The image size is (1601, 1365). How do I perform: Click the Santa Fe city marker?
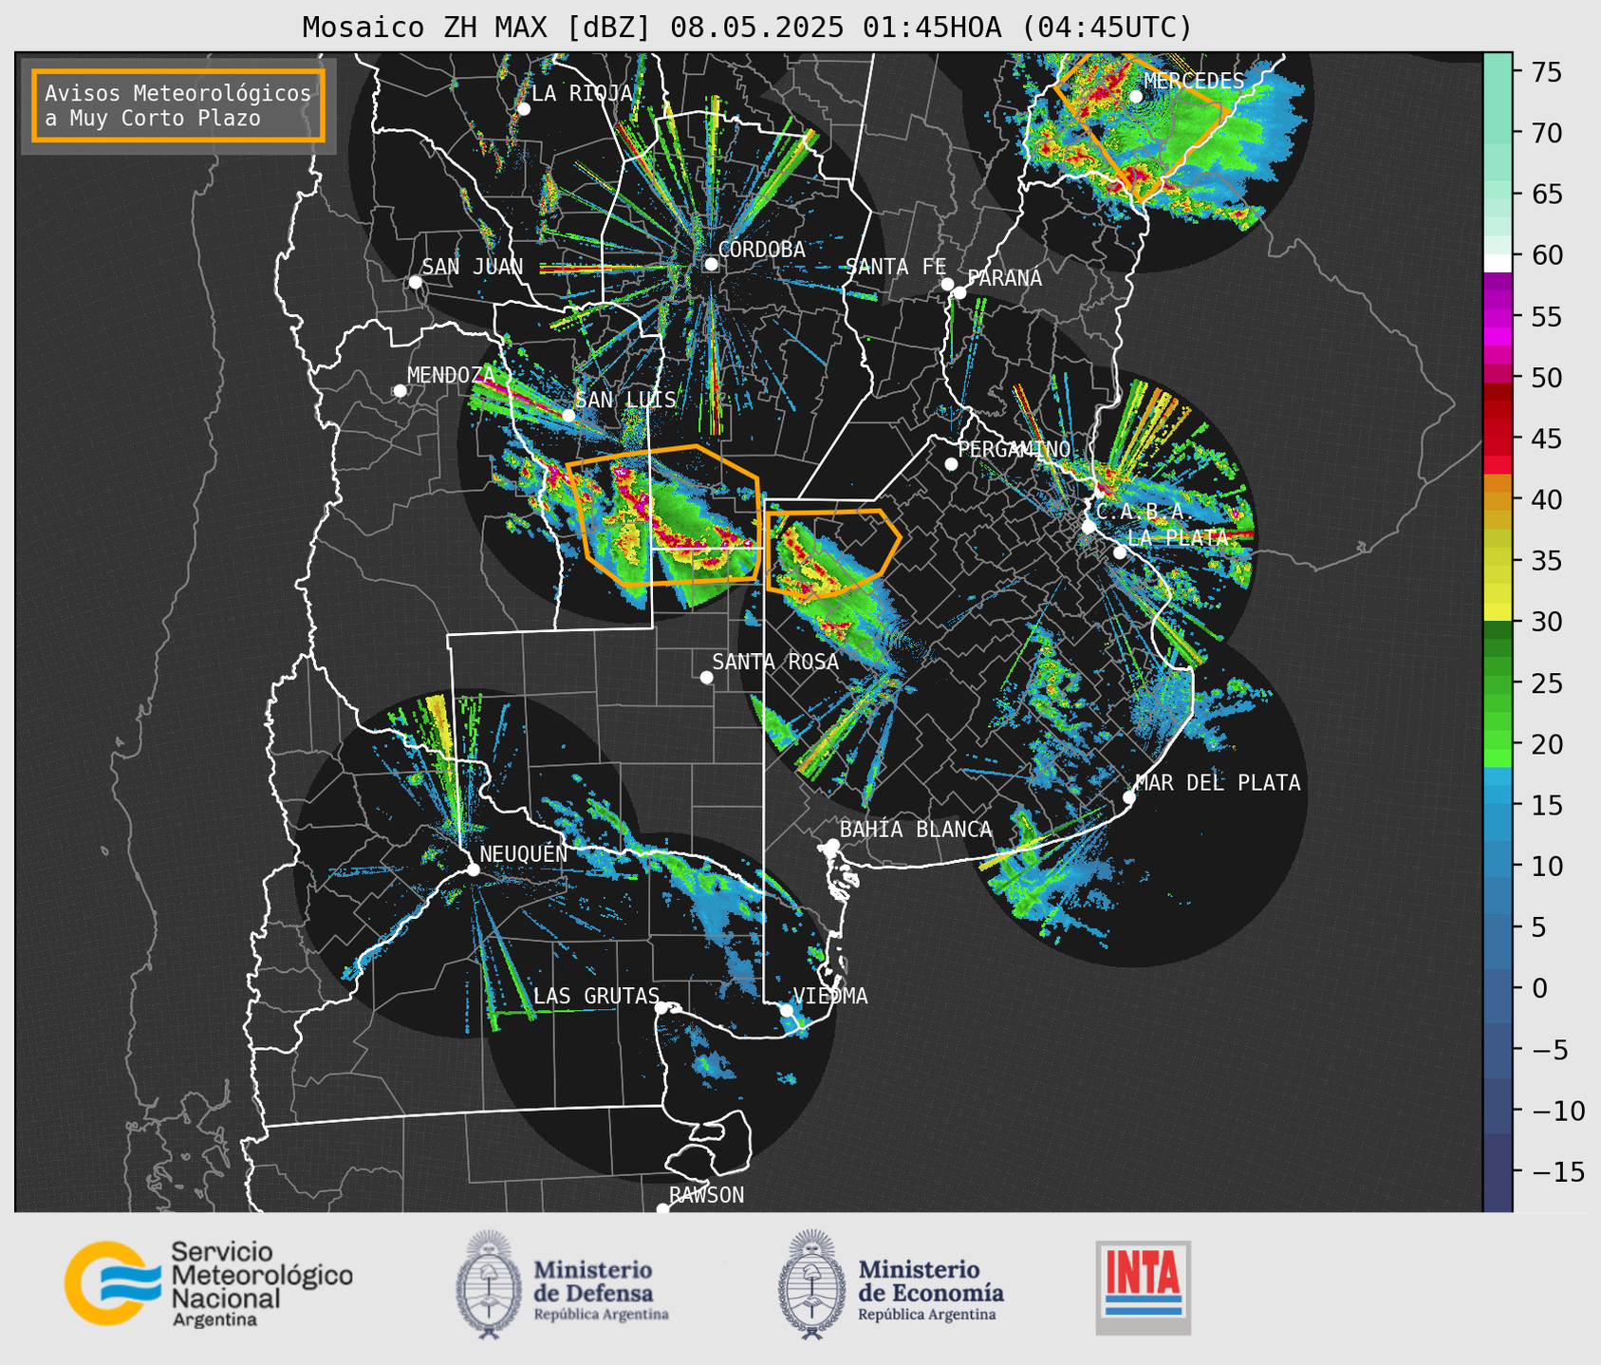pos(947,284)
